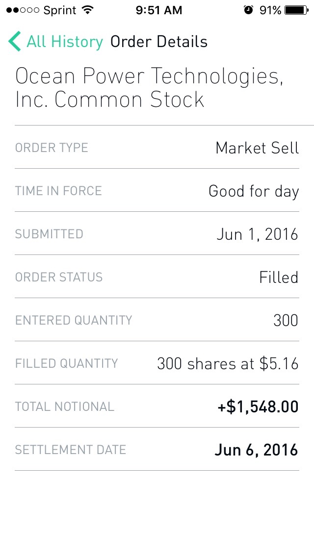Tap the Good for day value
Screen dimensions: 314x557
(254, 191)
